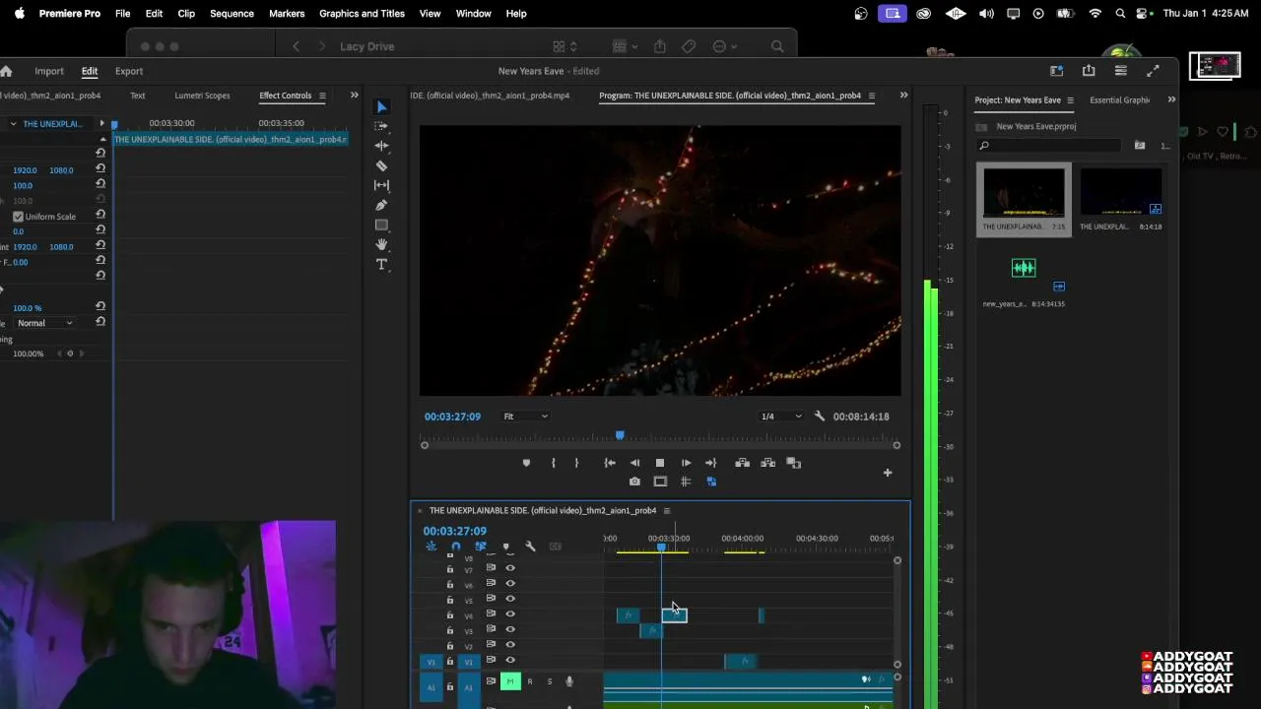This screenshot has width=1261, height=709.
Task: Click the Mark In bracket button
Action: pos(553,463)
